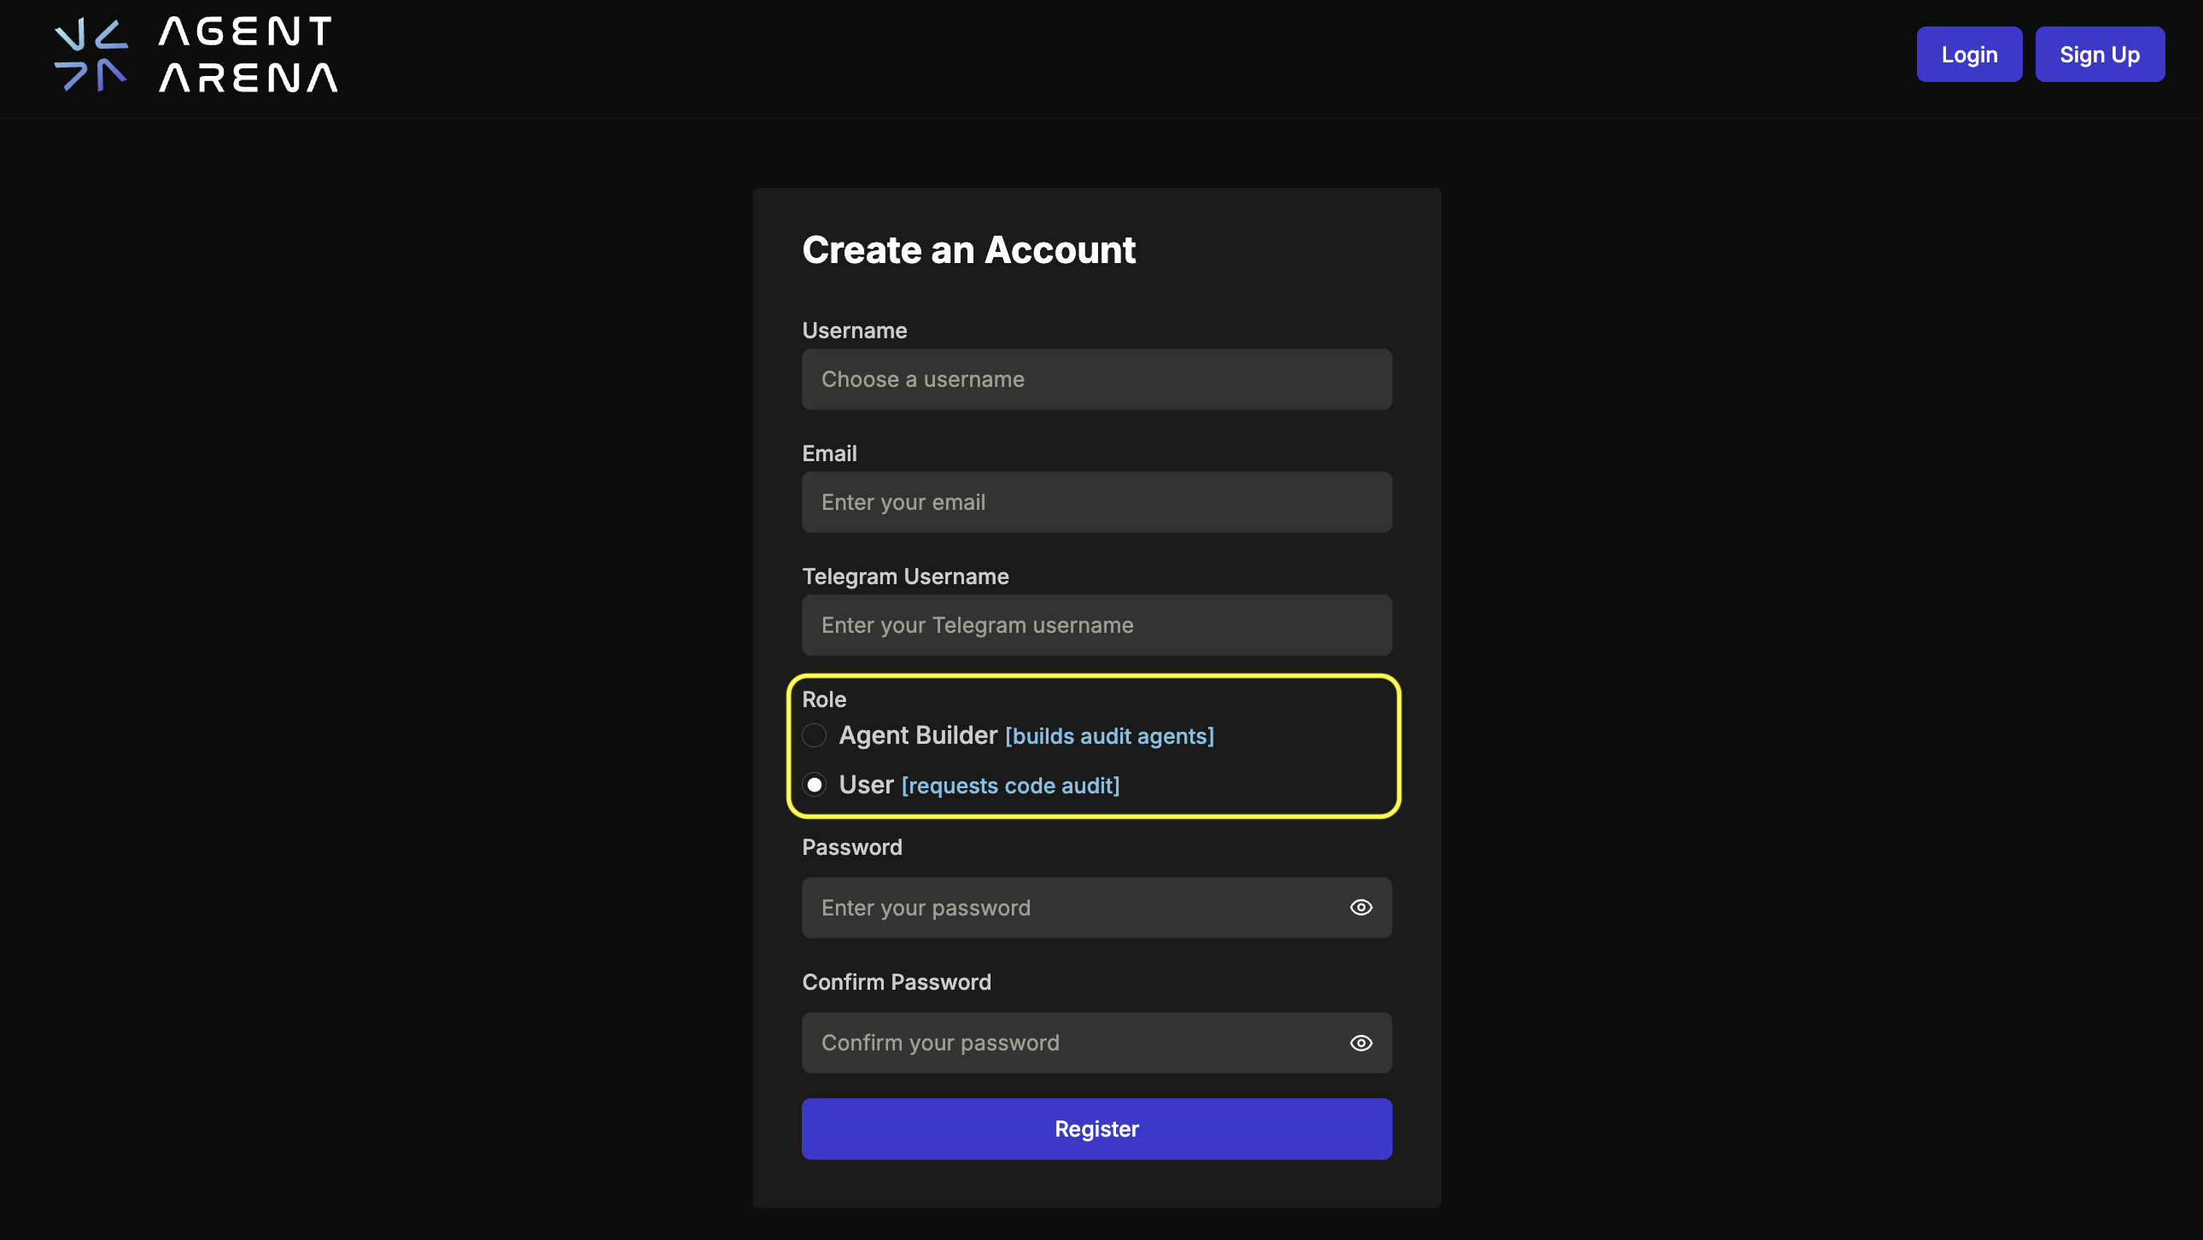The image size is (2203, 1240).
Task: Click the Username field label
Action: pyautogui.click(x=855, y=330)
